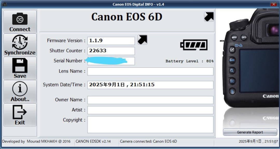Click the System Date/Time field
This screenshot has width=280, height=149.
(150, 85)
